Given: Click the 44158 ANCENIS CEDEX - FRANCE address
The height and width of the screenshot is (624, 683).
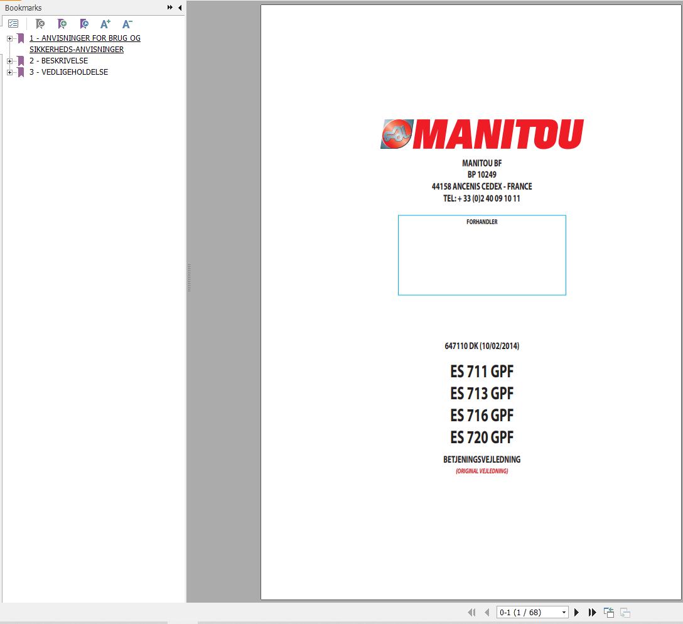Looking at the screenshot, I should [x=481, y=186].
